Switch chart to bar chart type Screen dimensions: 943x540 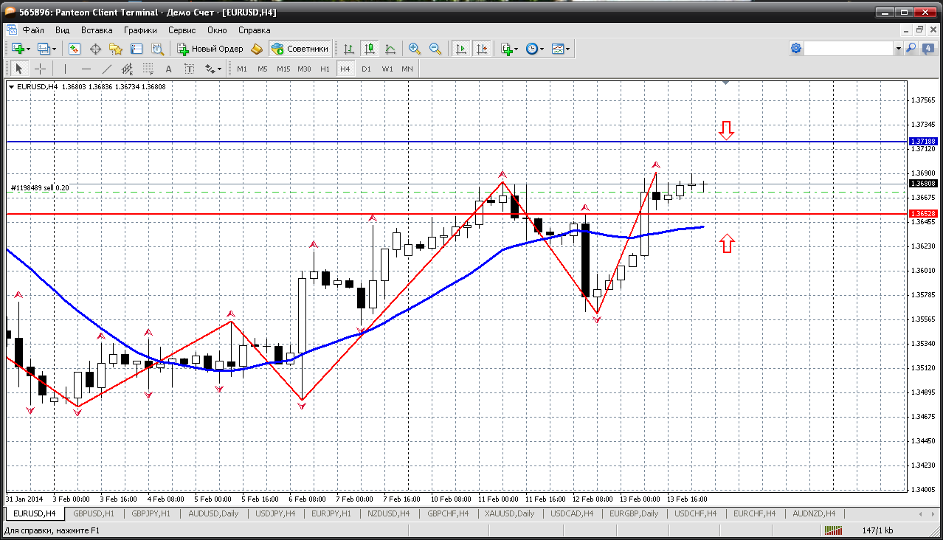point(349,49)
